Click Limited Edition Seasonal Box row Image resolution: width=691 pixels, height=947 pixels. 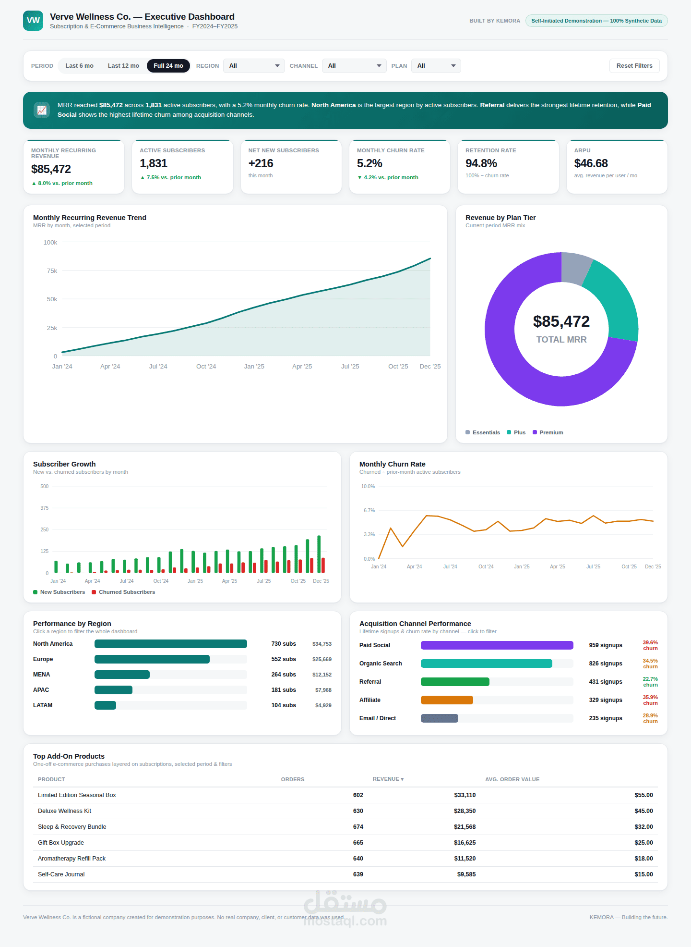(345, 795)
